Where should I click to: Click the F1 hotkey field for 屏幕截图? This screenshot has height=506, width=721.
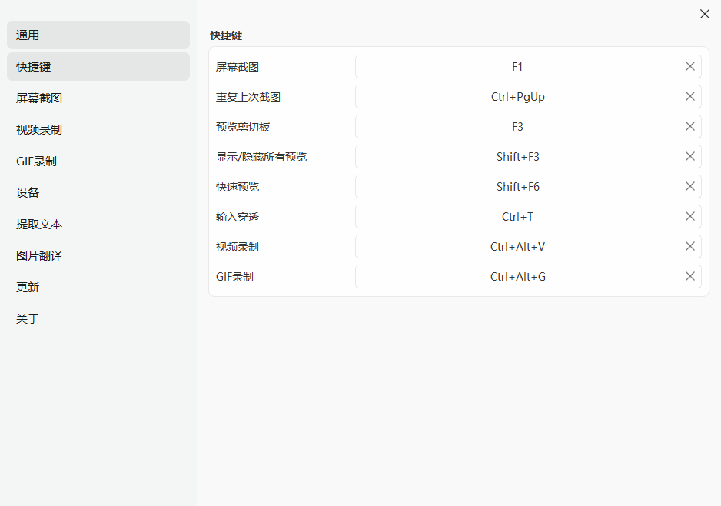click(517, 66)
